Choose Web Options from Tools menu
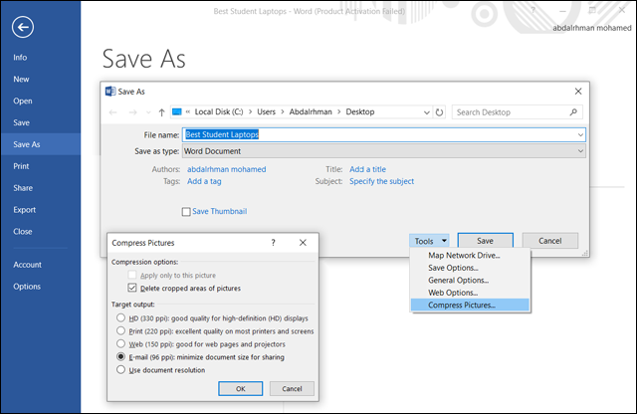 (470, 293)
